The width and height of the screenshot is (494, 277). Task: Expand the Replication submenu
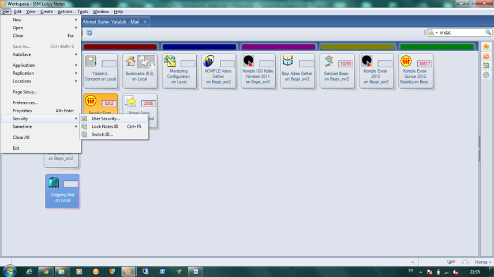tap(41, 73)
